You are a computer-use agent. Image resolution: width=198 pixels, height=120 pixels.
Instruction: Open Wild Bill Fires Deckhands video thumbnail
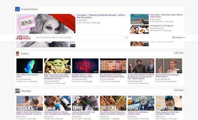click(141, 103)
